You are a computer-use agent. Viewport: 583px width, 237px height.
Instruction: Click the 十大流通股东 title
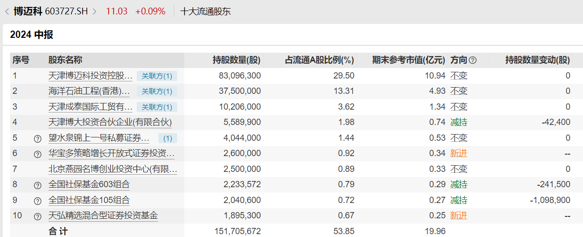[205, 11]
